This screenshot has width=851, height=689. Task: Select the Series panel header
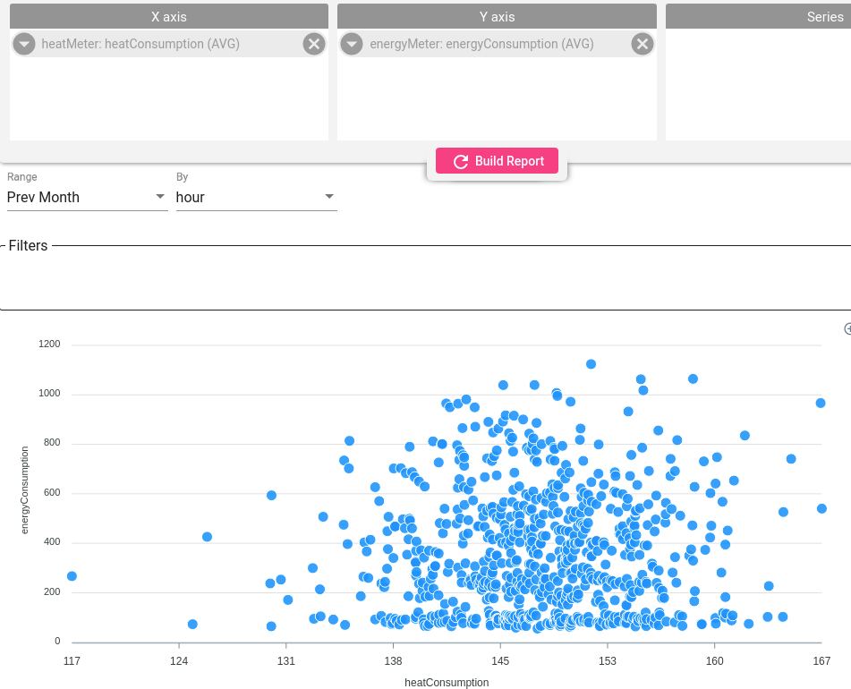[758, 17]
